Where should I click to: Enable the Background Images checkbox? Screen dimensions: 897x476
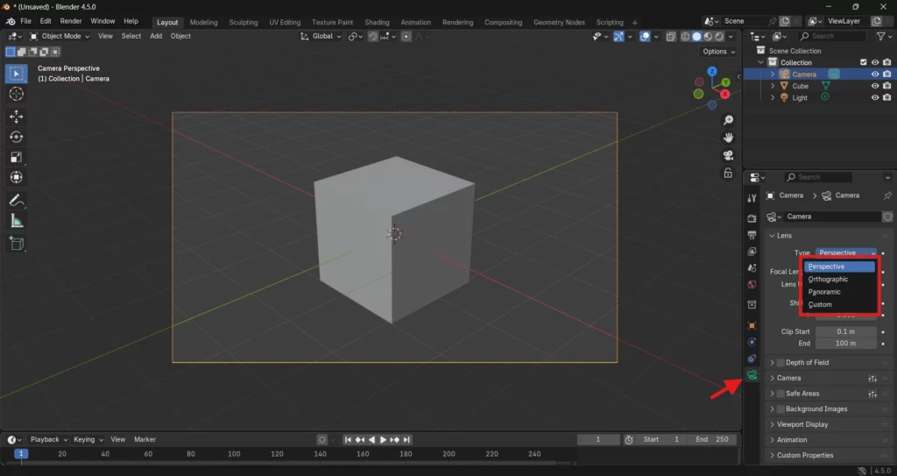click(780, 409)
